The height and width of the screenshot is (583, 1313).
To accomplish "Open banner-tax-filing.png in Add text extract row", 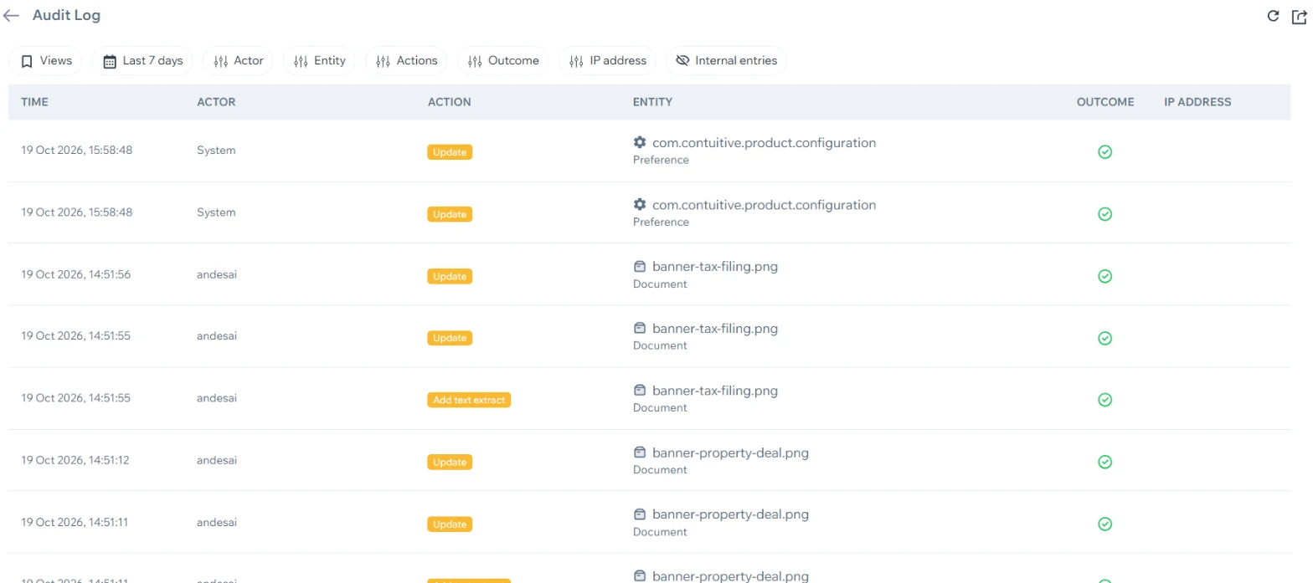I will coord(715,391).
